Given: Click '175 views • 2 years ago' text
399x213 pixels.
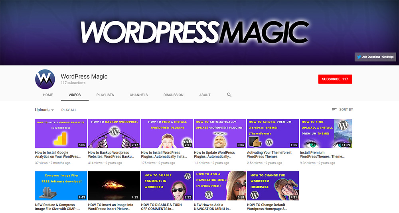Looking at the screenshot, I should pyautogui.click(x=158, y=163).
